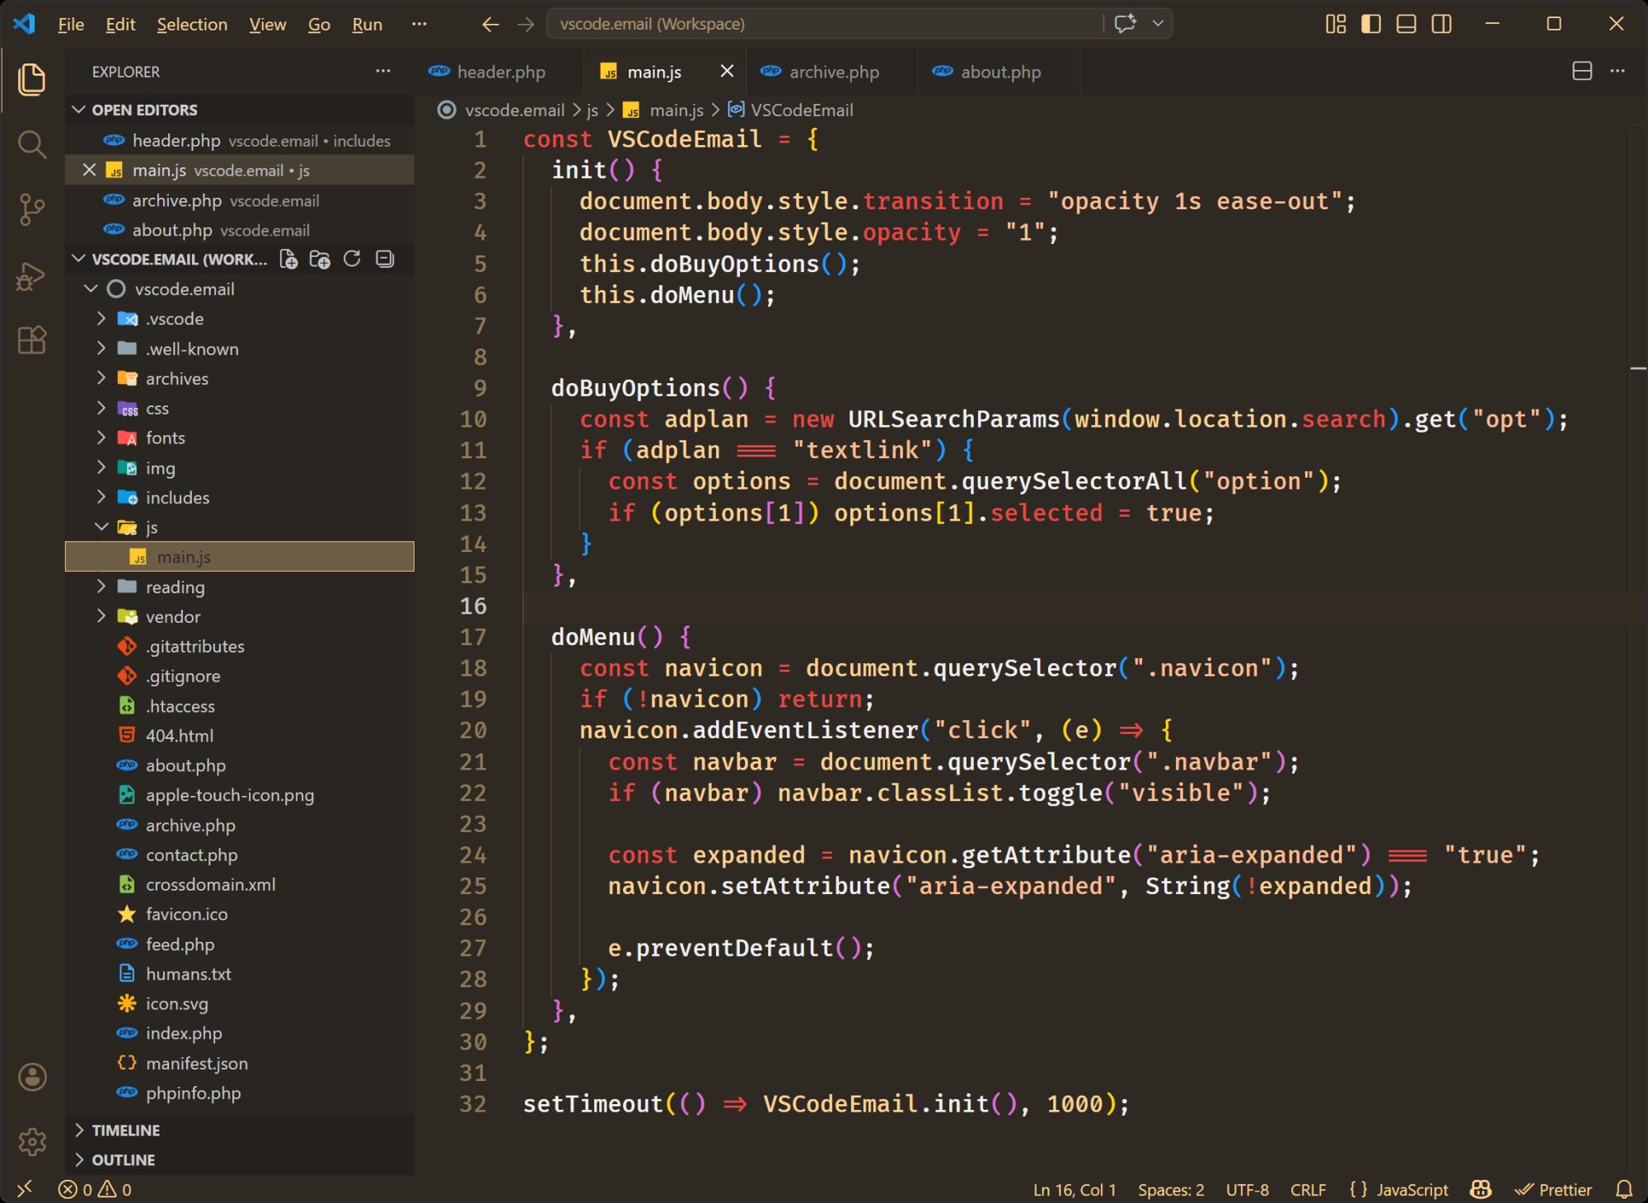The image size is (1648, 1203).
Task: Collapse the js folder
Action: pos(101,527)
